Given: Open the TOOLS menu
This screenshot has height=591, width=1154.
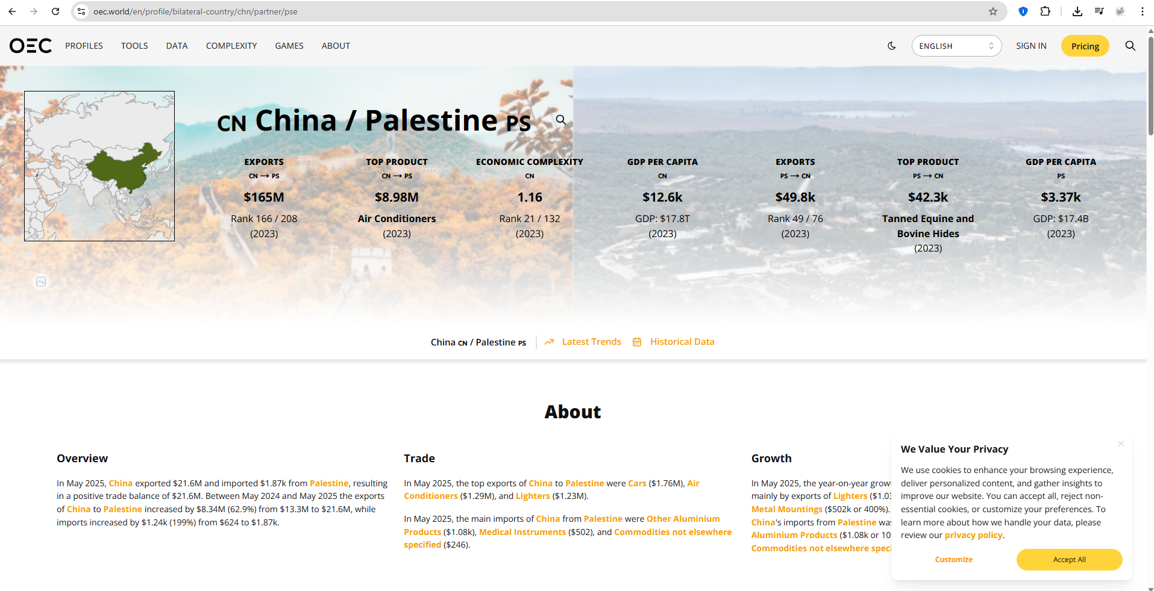Looking at the screenshot, I should 134,46.
